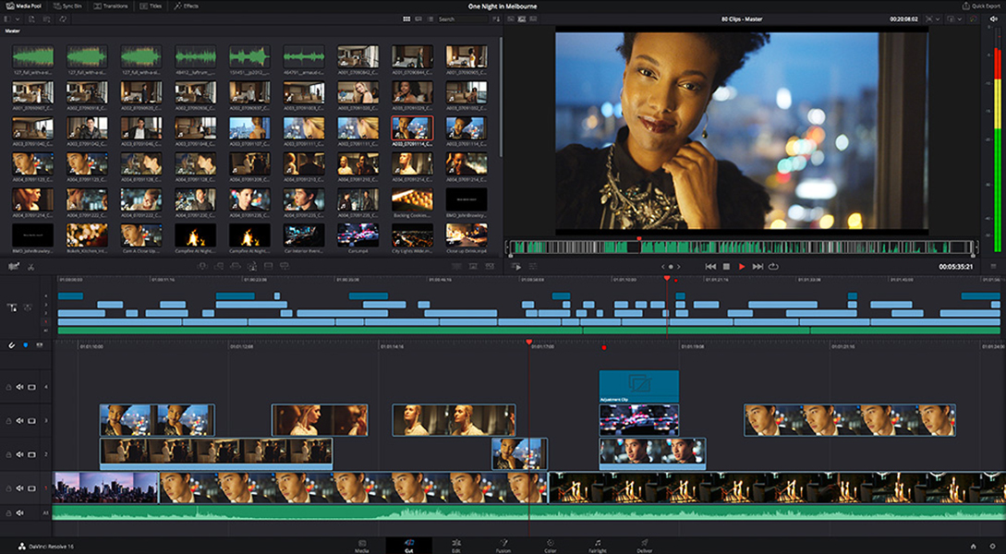1006x554 pixels.
Task: Open project settings gear
Action: tap(993, 546)
